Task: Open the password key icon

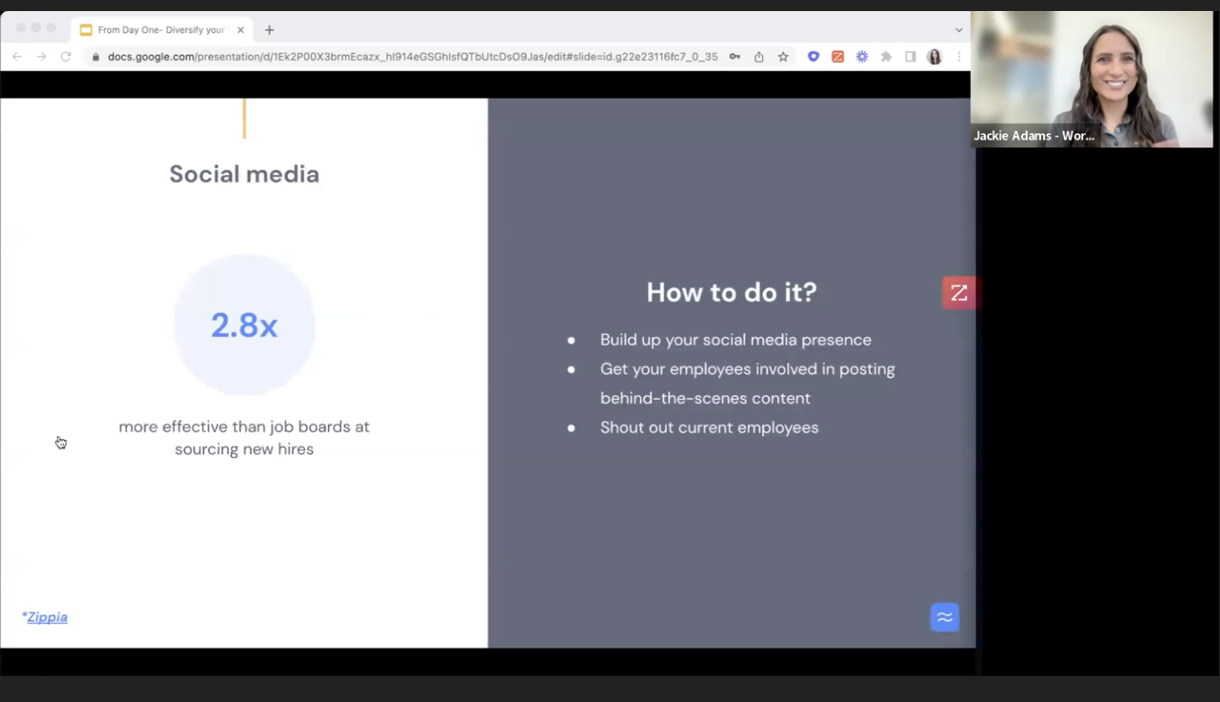Action: (735, 57)
